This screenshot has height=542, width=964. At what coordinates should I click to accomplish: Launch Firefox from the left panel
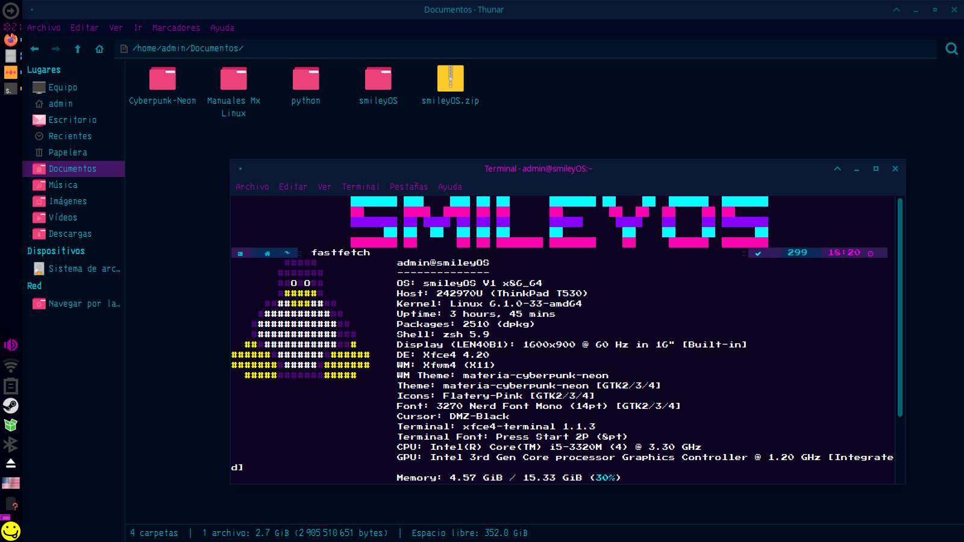pos(11,40)
